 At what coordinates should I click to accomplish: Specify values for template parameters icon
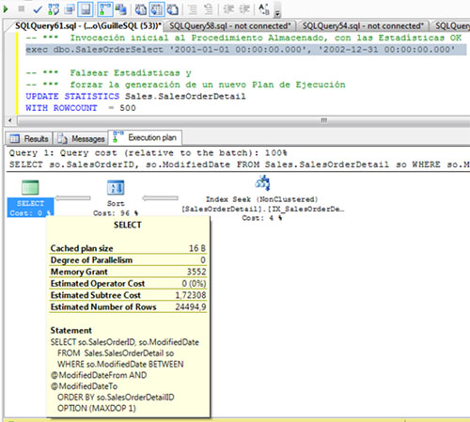tap(264, 9)
